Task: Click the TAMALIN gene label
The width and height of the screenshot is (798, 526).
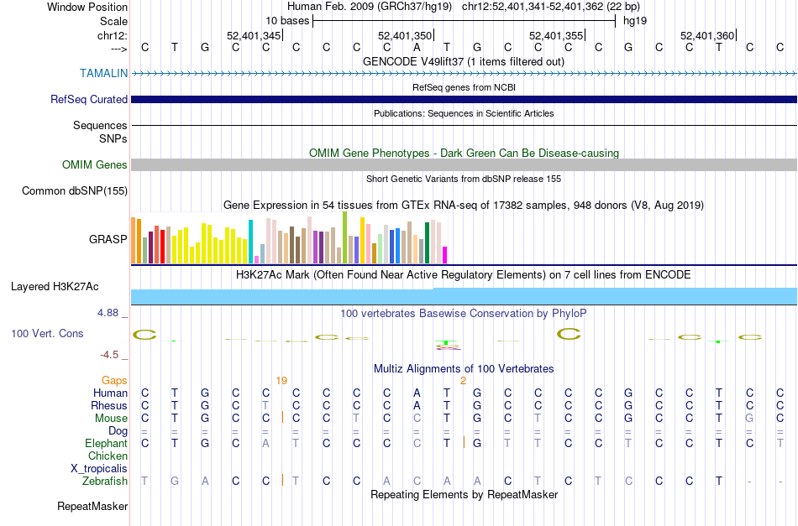Action: point(103,73)
